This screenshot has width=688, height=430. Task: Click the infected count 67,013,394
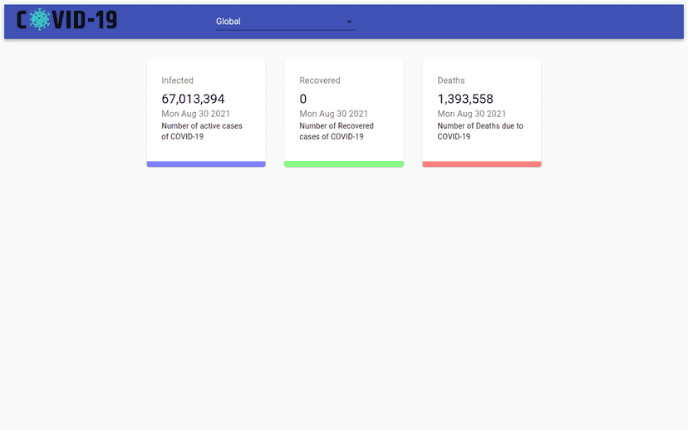[x=193, y=99]
